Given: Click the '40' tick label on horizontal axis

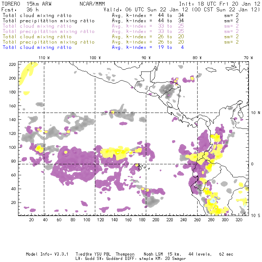Looking at the screenshot, I should 45,220.
